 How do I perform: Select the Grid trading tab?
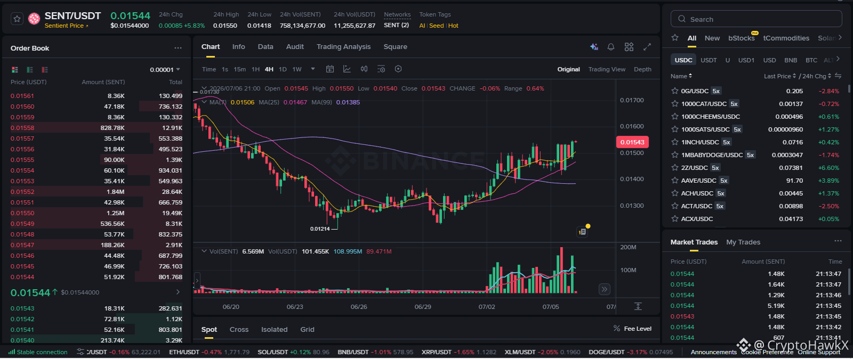click(x=307, y=329)
